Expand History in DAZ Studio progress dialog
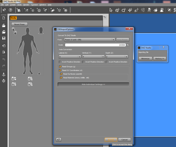 click(x=160, y=59)
